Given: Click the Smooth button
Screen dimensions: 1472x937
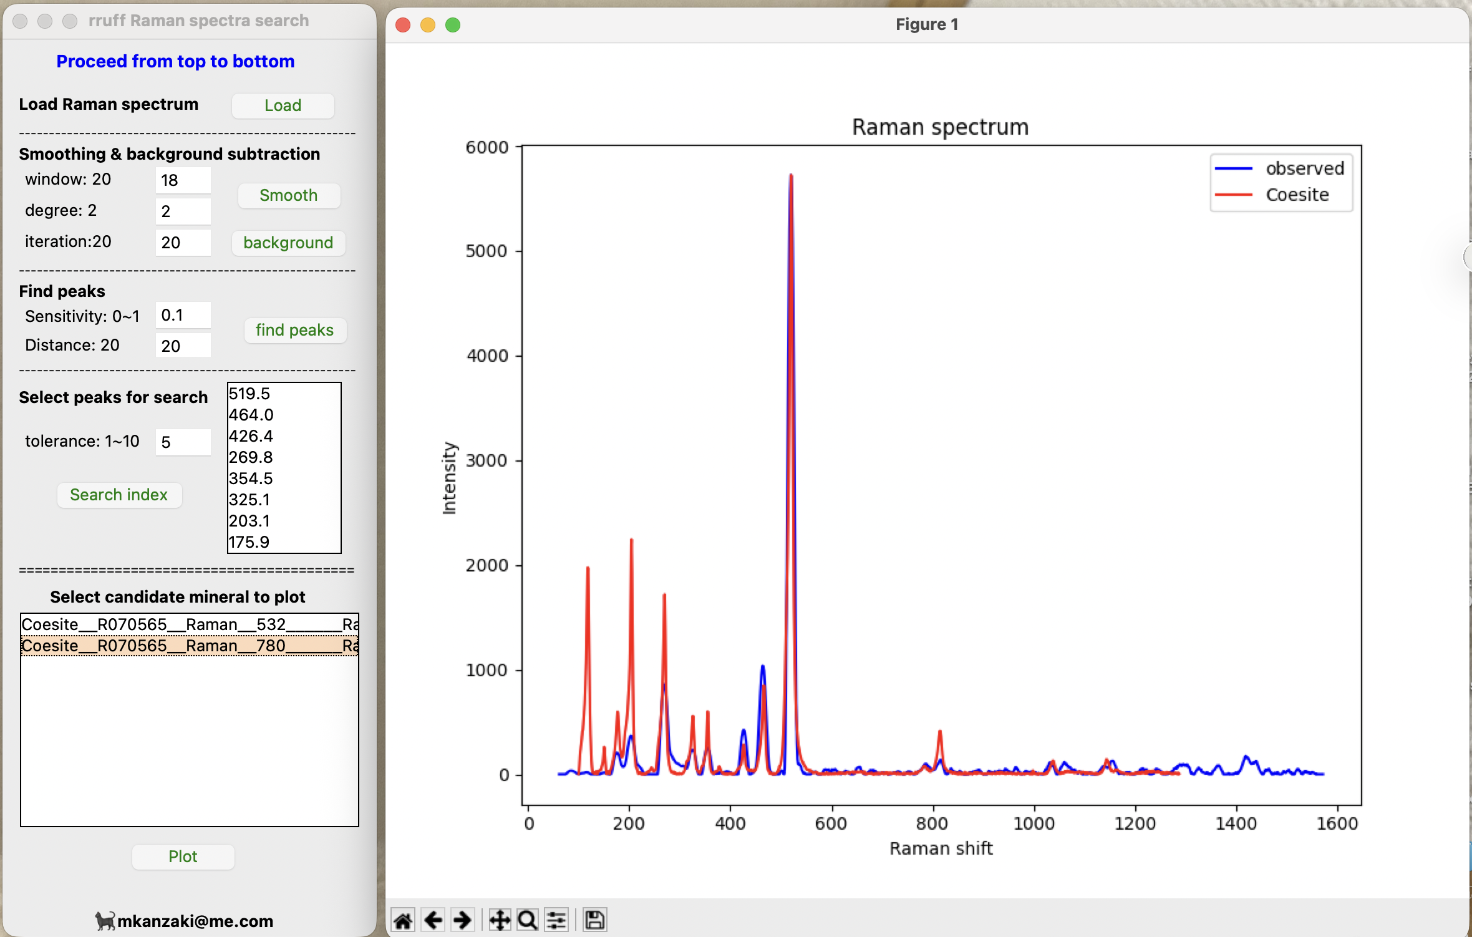Looking at the screenshot, I should [x=288, y=195].
